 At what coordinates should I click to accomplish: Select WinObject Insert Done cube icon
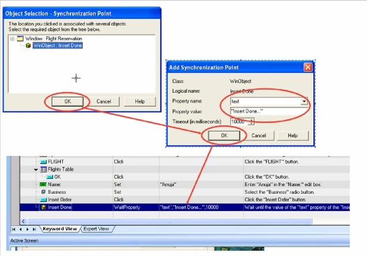(x=28, y=45)
